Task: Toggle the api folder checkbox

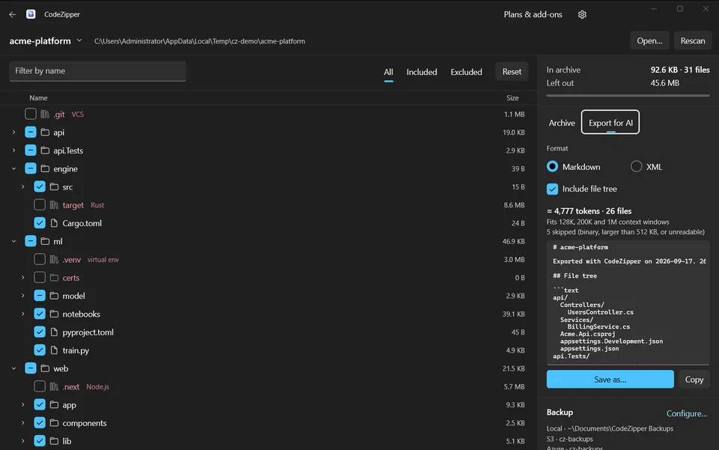Action: pyautogui.click(x=31, y=132)
